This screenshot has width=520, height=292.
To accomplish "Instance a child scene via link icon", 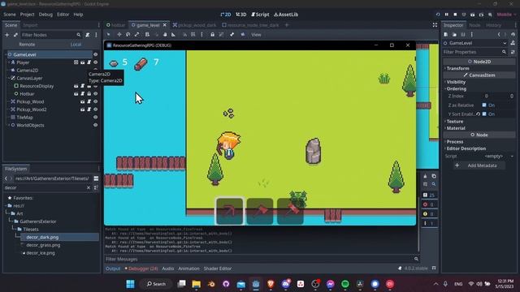I will coord(15,35).
